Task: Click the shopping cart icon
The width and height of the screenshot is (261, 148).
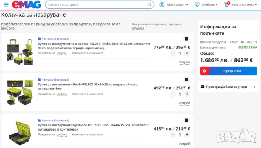Action: (227, 4)
